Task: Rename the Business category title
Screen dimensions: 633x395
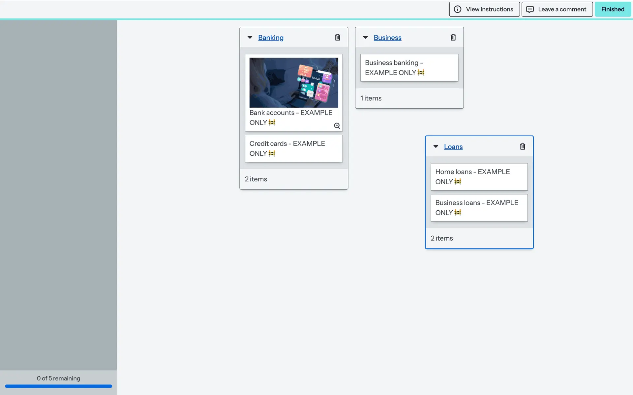Action: point(387,38)
